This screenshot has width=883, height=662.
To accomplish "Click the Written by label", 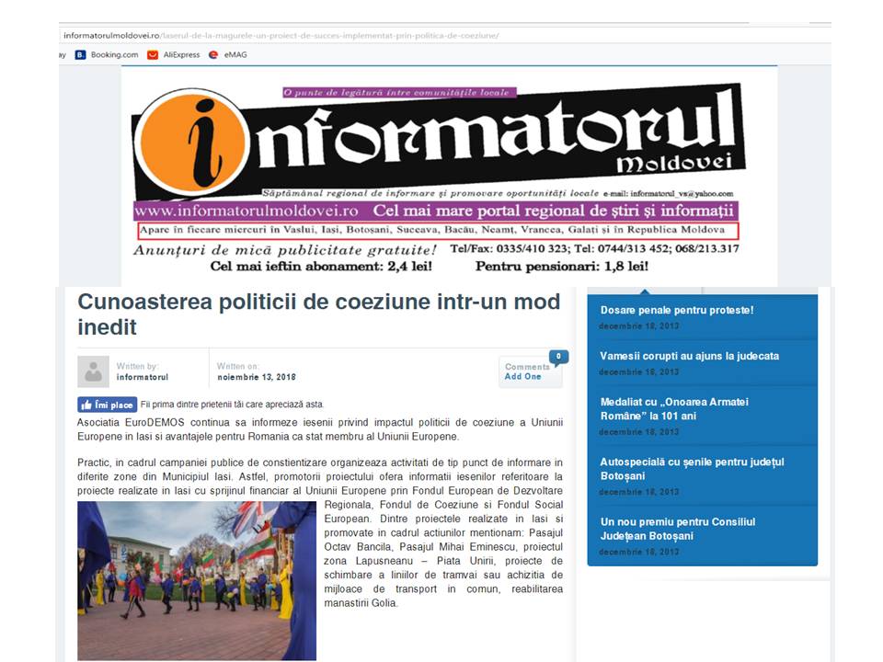I will 137,366.
